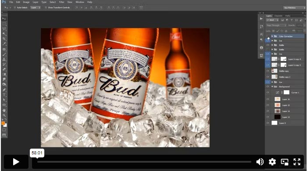Viewport: 307px width, 171px height.
Task: Hide the Bottle copy 2 layer
Action: click(268, 77)
